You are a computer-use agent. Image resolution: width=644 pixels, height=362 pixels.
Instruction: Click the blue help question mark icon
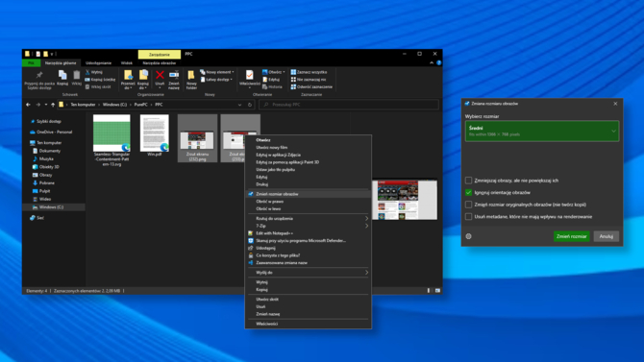coord(438,62)
